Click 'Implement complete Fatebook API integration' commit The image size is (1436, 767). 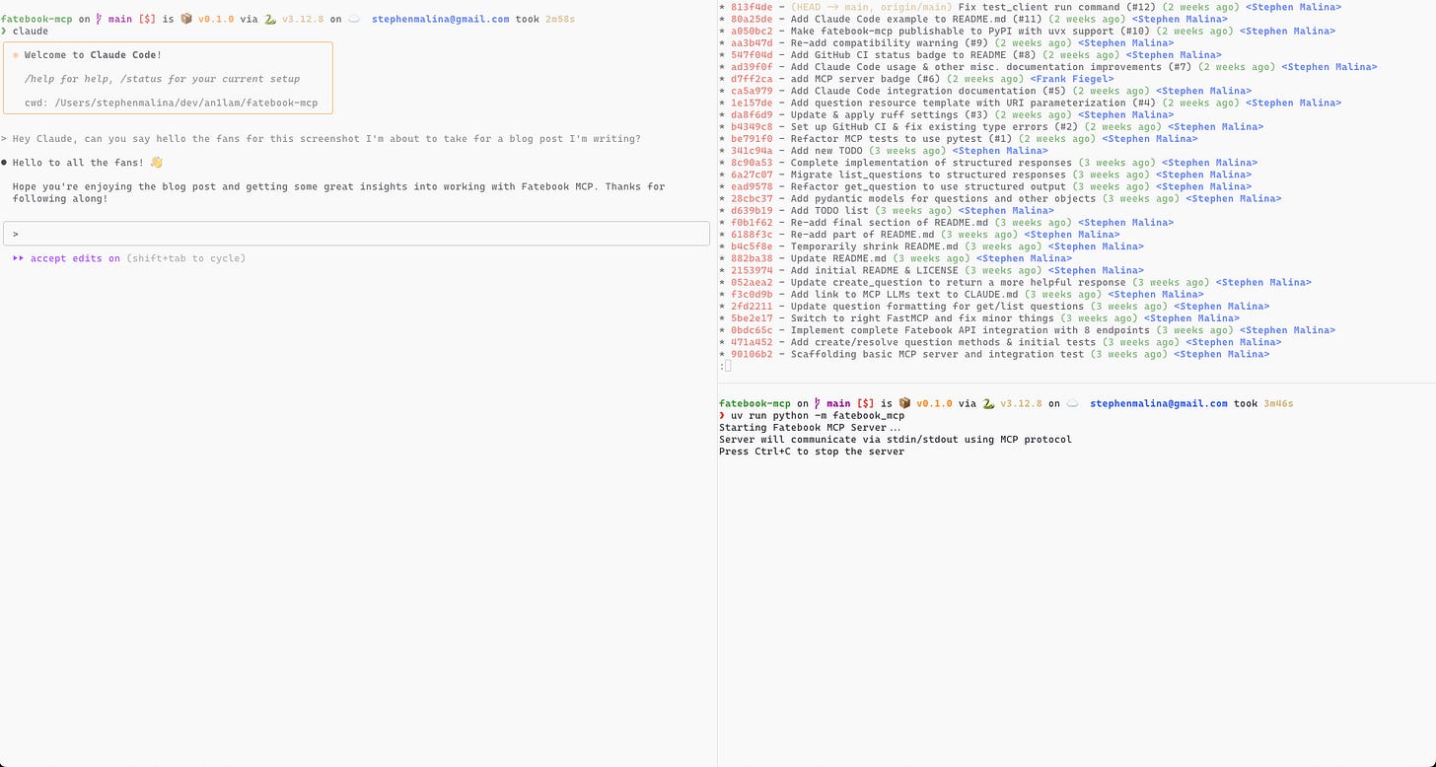pos(970,330)
